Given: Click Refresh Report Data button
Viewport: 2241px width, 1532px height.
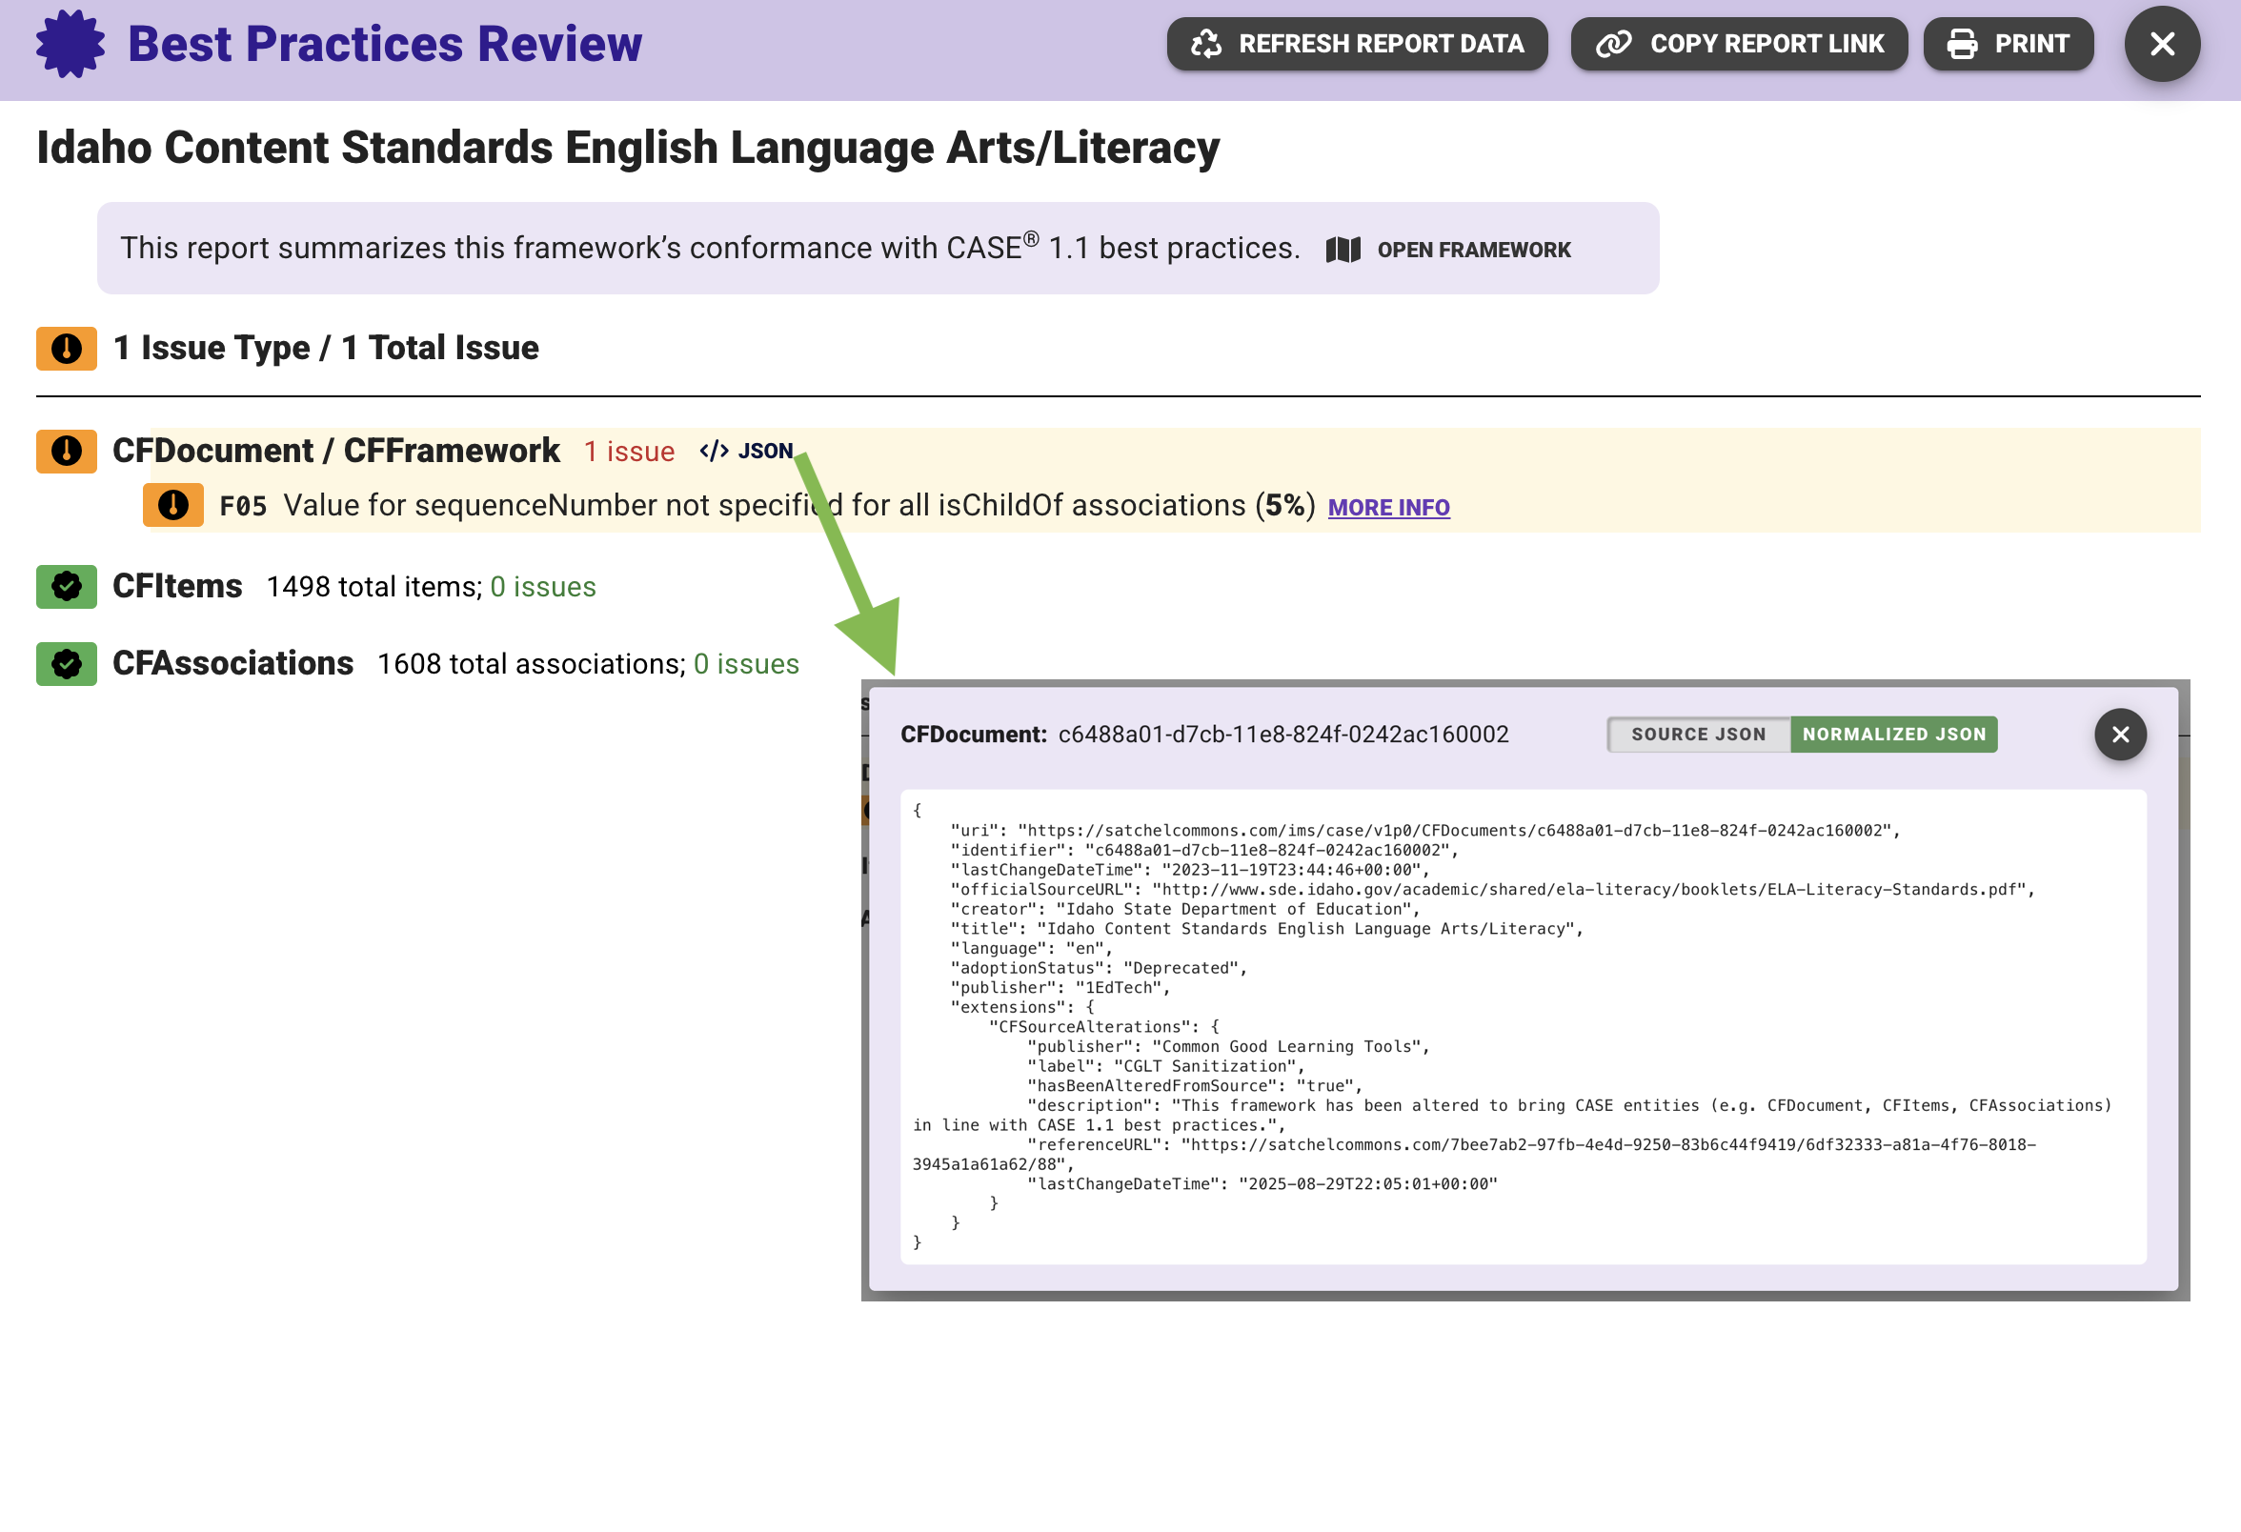Looking at the screenshot, I should 1357,45.
